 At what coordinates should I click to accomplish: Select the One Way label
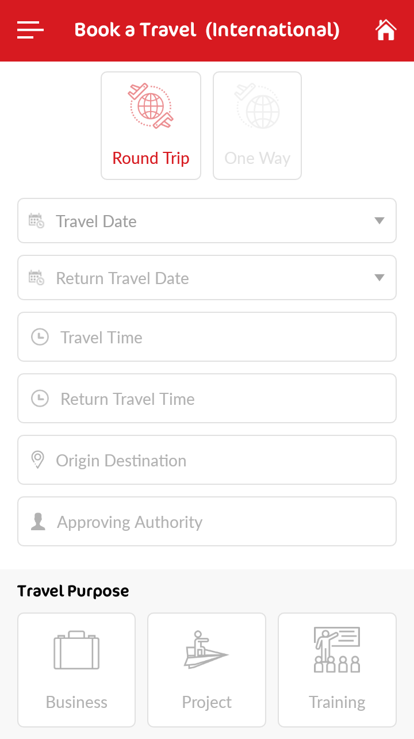pos(257,158)
